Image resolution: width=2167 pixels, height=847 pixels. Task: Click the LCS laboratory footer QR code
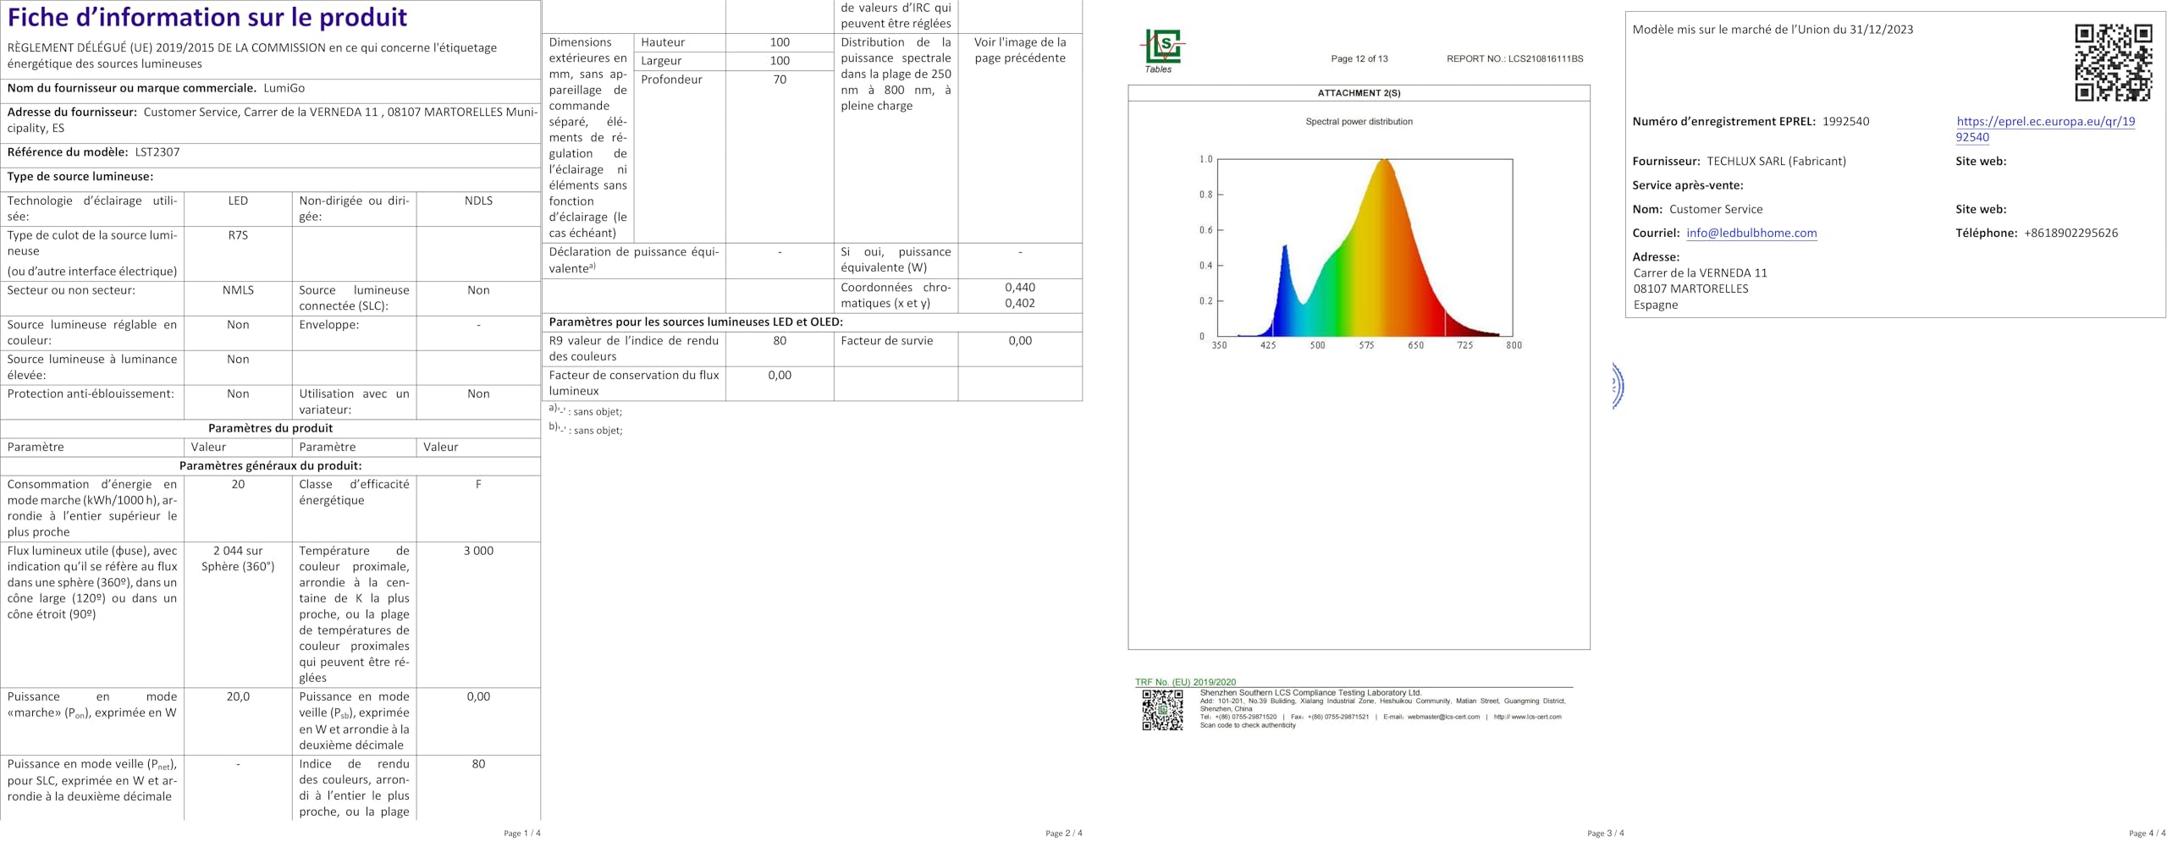pos(1162,710)
